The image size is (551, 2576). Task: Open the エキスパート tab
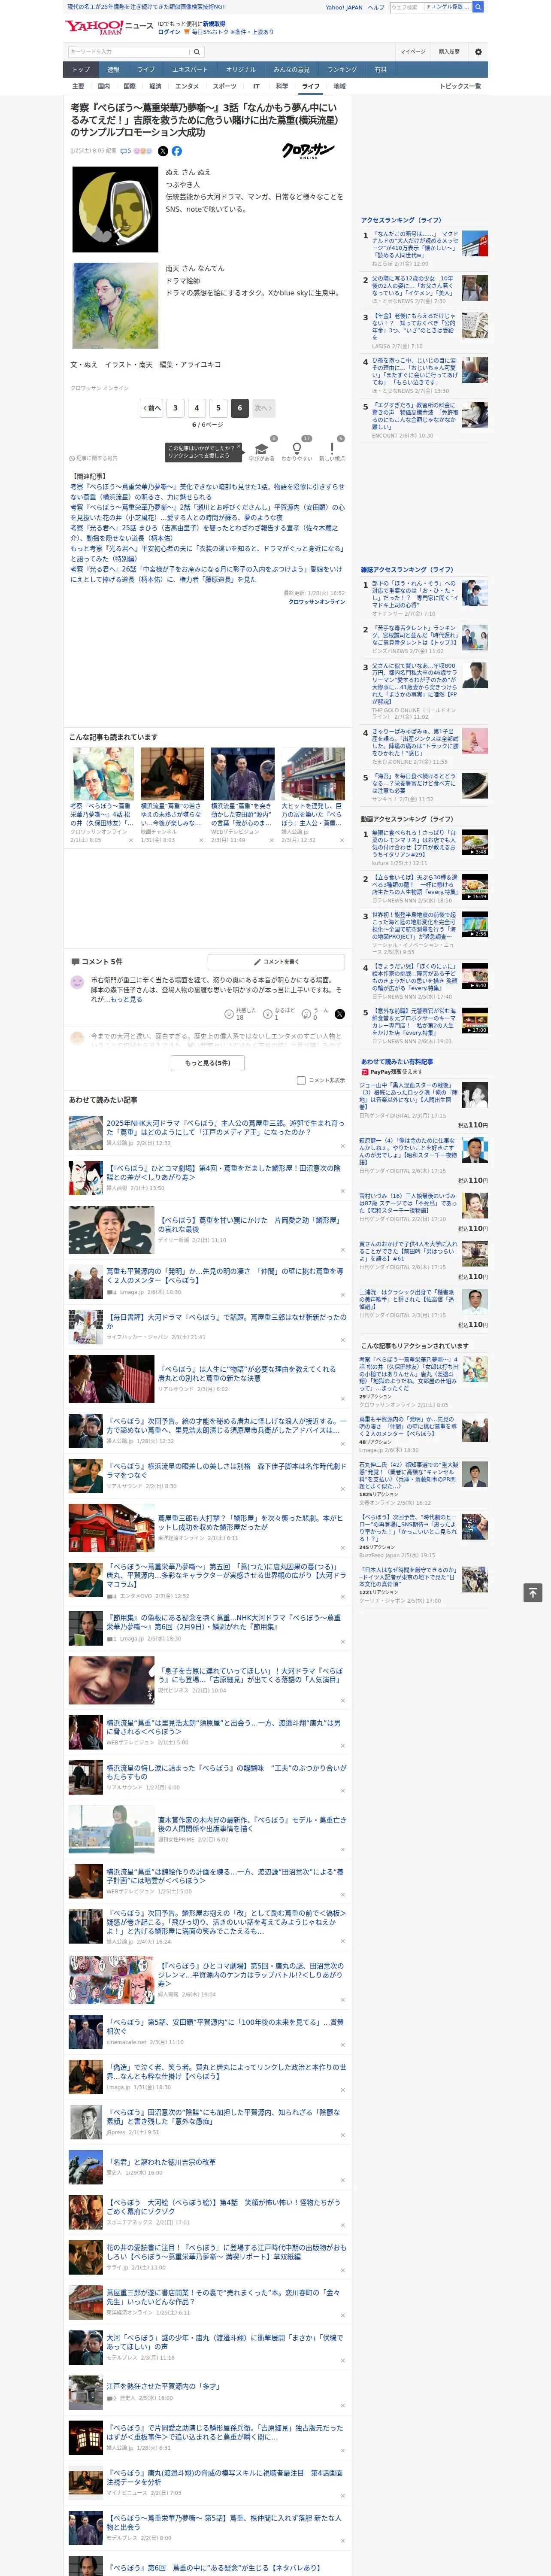click(190, 69)
